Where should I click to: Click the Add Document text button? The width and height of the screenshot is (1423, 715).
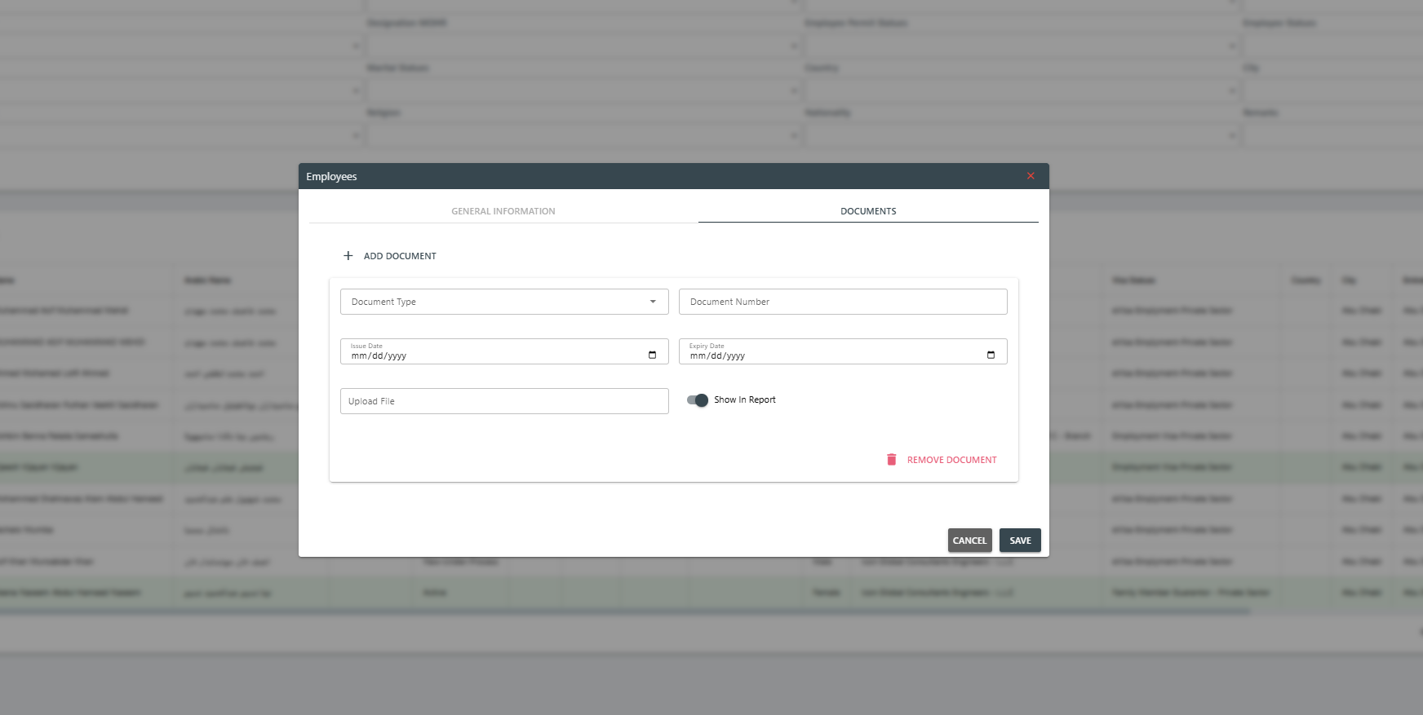pyautogui.click(x=400, y=256)
